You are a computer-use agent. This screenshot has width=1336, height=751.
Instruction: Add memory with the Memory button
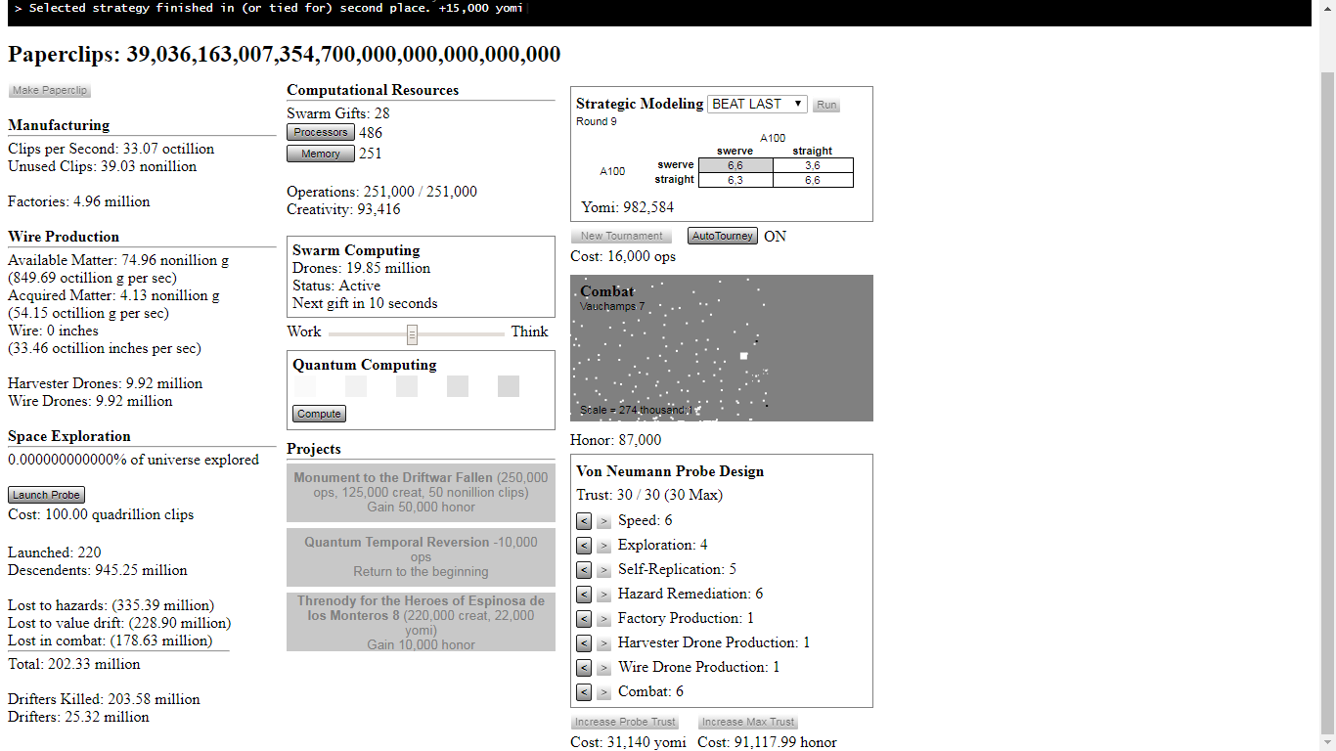point(320,154)
